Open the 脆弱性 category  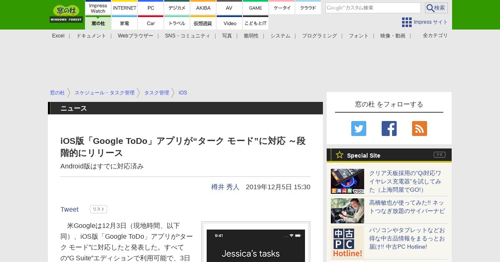click(251, 36)
